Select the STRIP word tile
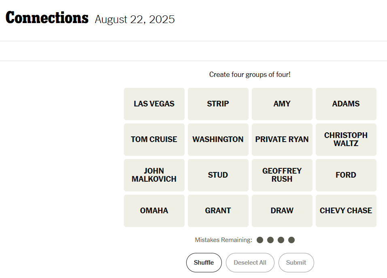Image resolution: width=387 pixels, height=278 pixels. [x=218, y=104]
